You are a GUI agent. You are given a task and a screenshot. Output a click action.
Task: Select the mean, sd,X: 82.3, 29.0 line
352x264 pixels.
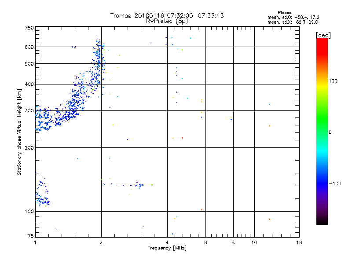[x=293, y=22]
